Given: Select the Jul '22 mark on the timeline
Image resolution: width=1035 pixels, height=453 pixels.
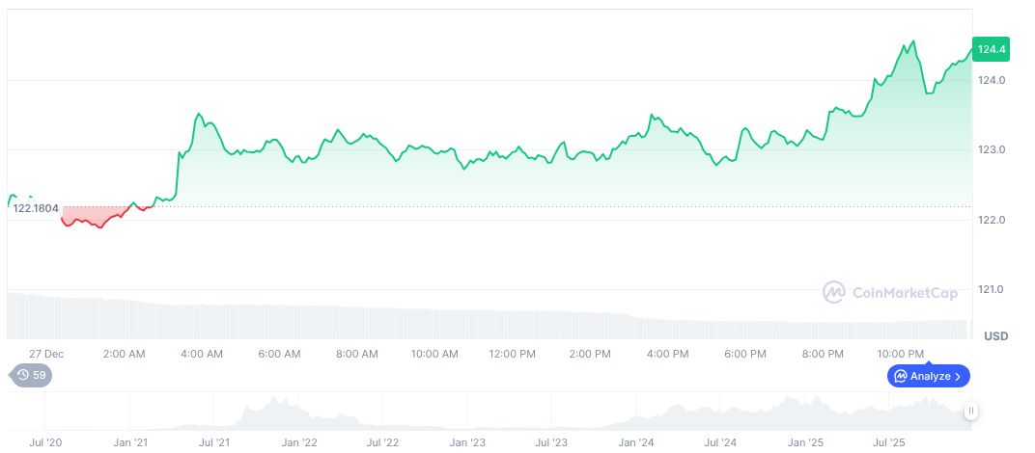Looking at the screenshot, I should pyautogui.click(x=383, y=442).
